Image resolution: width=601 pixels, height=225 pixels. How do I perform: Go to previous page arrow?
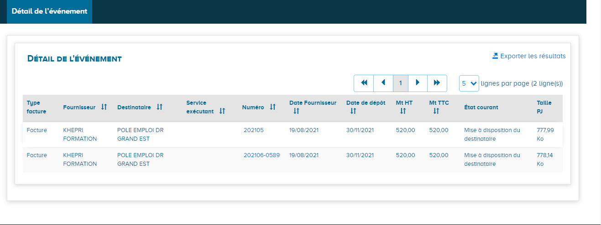tap(383, 83)
